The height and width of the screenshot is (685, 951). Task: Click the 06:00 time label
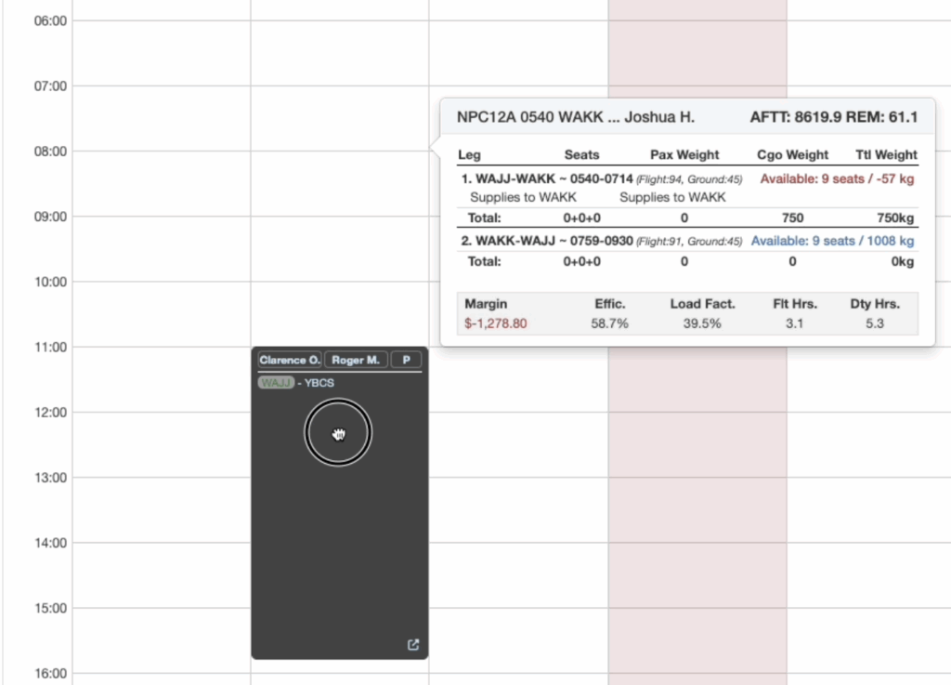pyautogui.click(x=49, y=20)
